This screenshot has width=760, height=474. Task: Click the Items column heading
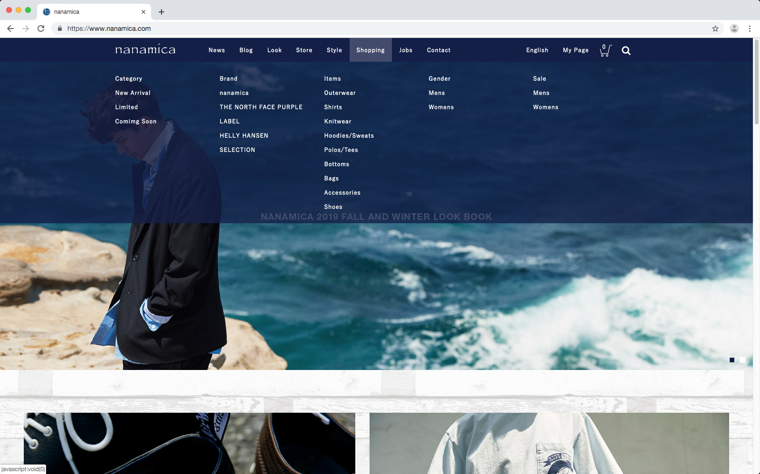[x=332, y=79]
